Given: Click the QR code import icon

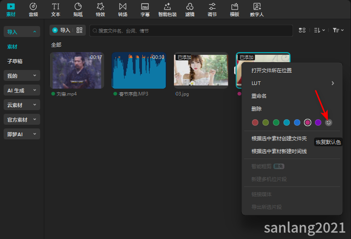Looking at the screenshot, I should (79, 30).
